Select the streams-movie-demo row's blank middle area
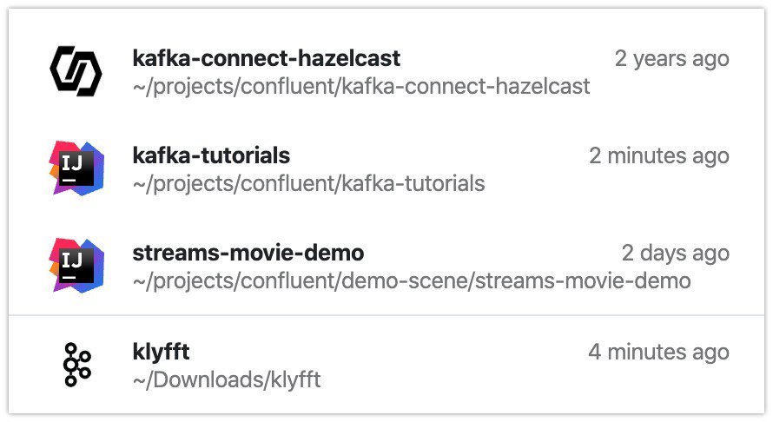The image size is (773, 422). (x=492, y=253)
